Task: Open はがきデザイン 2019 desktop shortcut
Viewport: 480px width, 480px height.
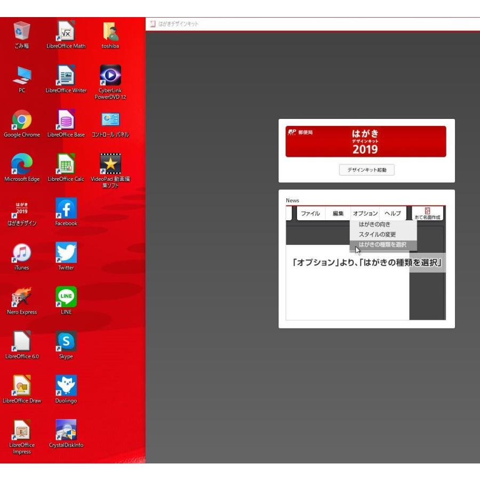Action: pos(22,209)
